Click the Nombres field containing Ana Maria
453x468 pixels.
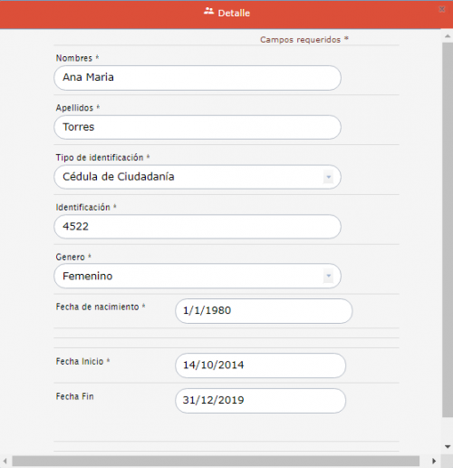point(198,78)
